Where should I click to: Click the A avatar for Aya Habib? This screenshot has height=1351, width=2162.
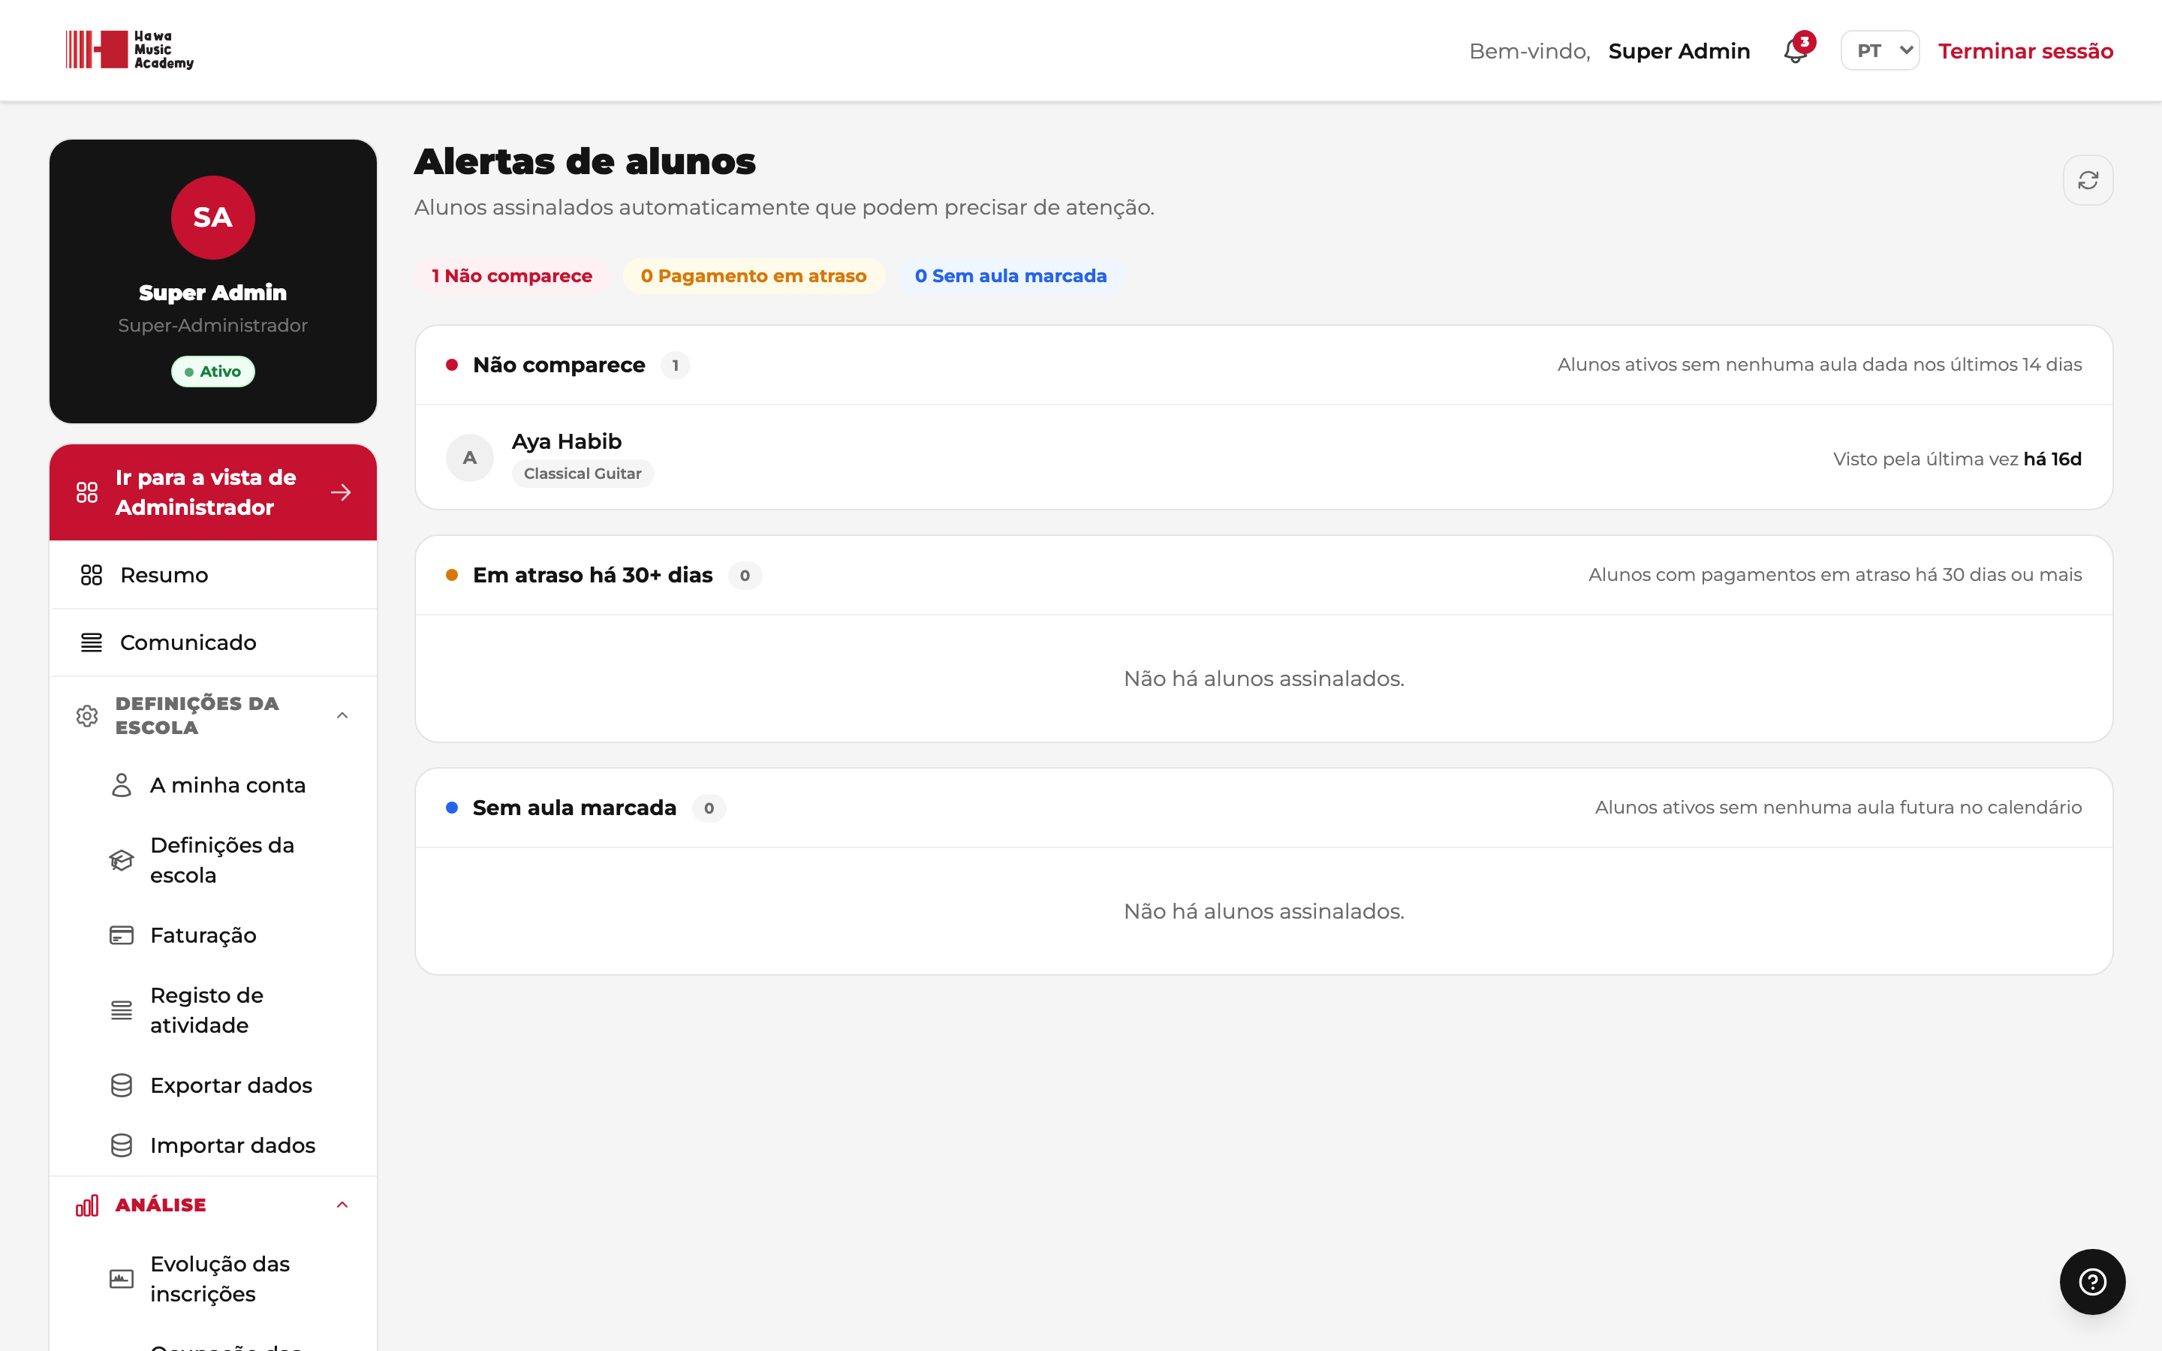click(x=470, y=458)
